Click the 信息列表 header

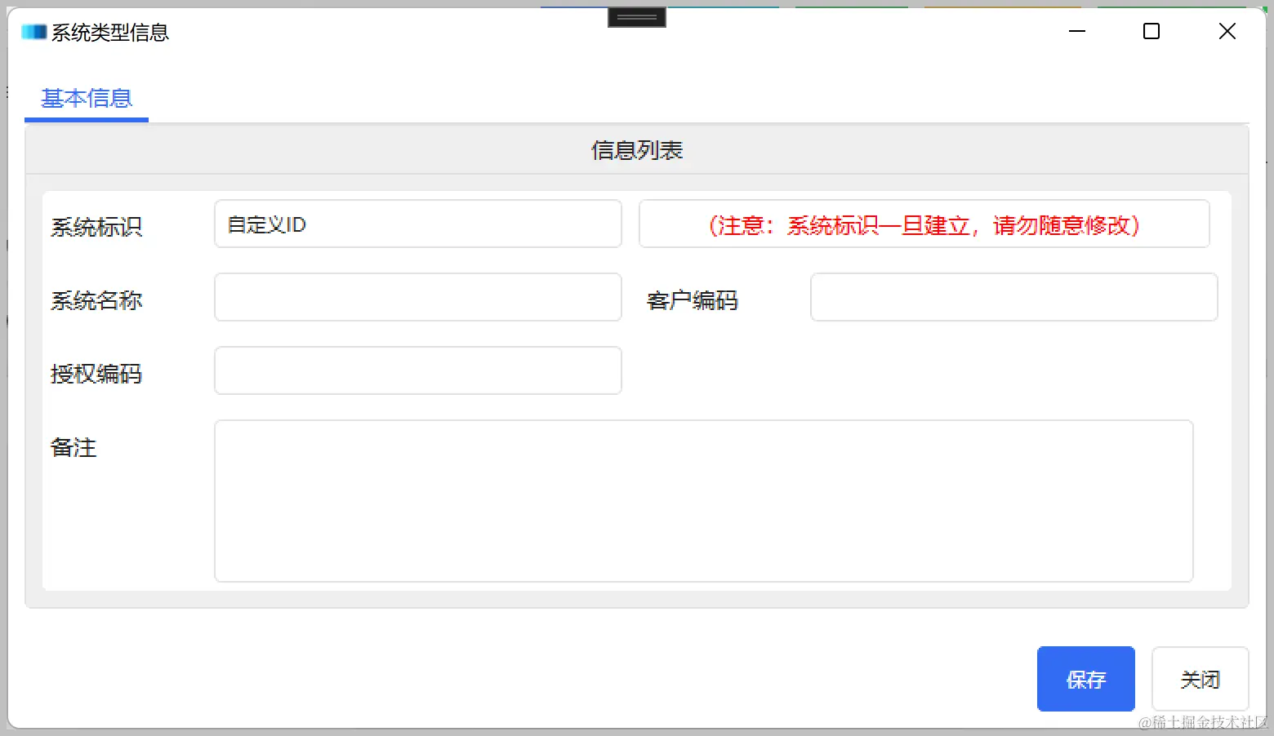click(x=637, y=150)
